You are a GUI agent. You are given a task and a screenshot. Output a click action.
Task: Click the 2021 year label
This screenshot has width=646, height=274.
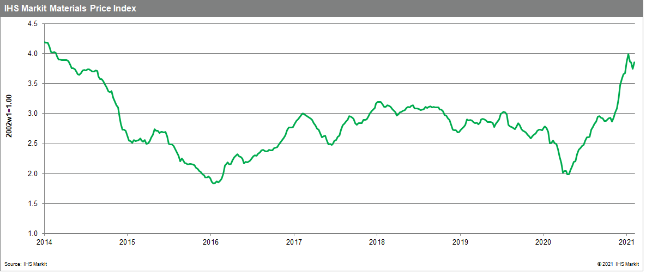pyautogui.click(x=627, y=241)
